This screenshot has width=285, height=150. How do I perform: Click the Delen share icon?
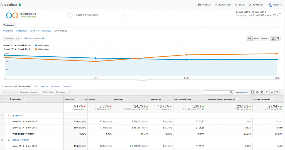click(236, 5)
